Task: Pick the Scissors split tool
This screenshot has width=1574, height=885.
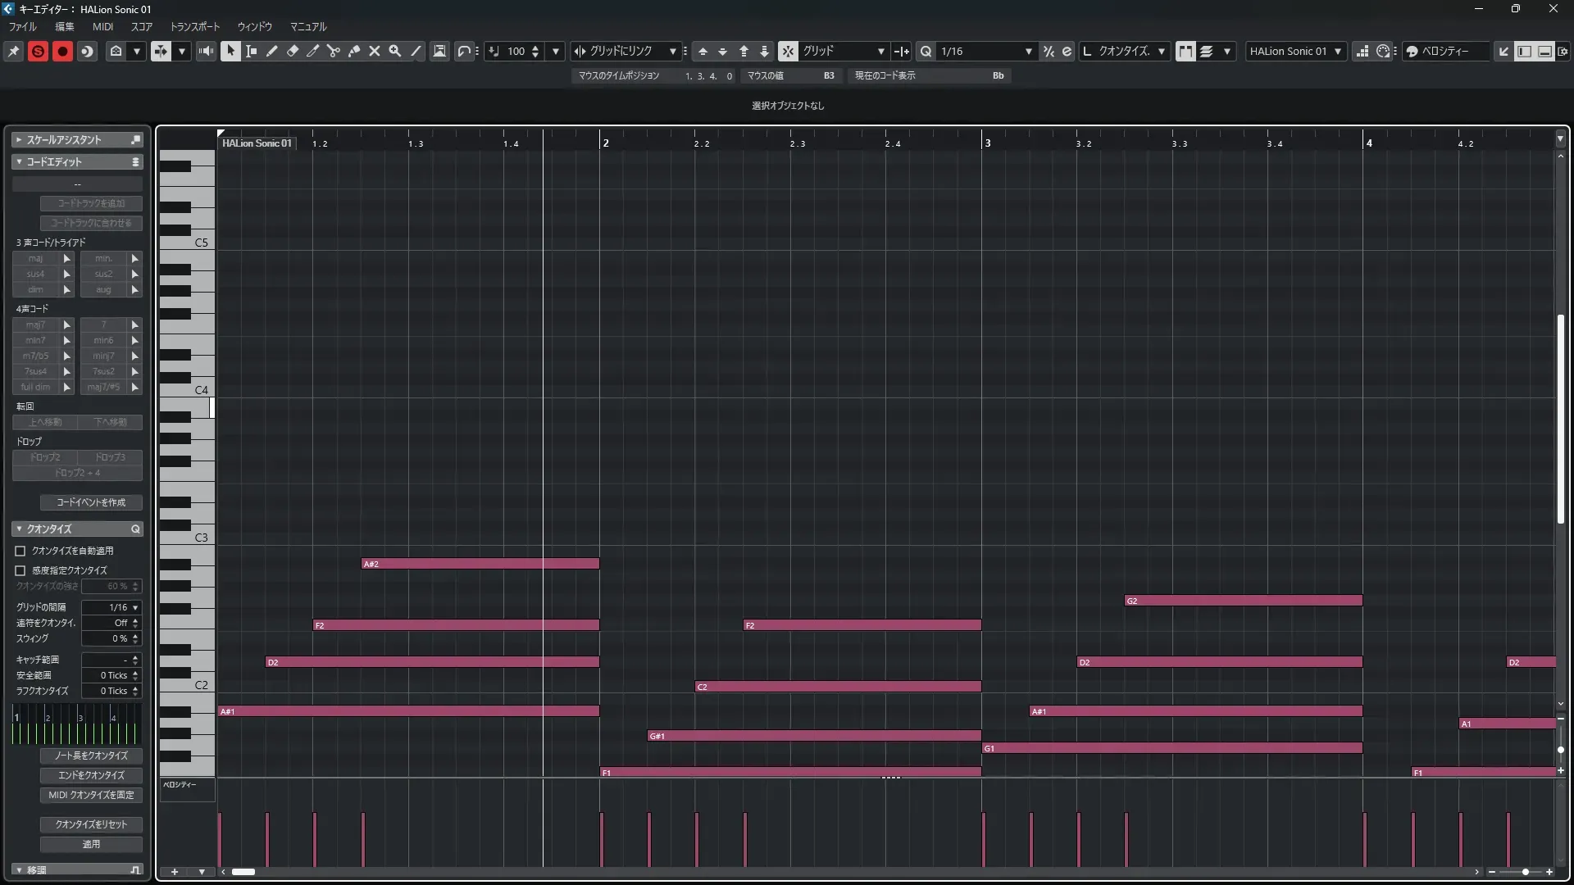Action: [x=334, y=51]
